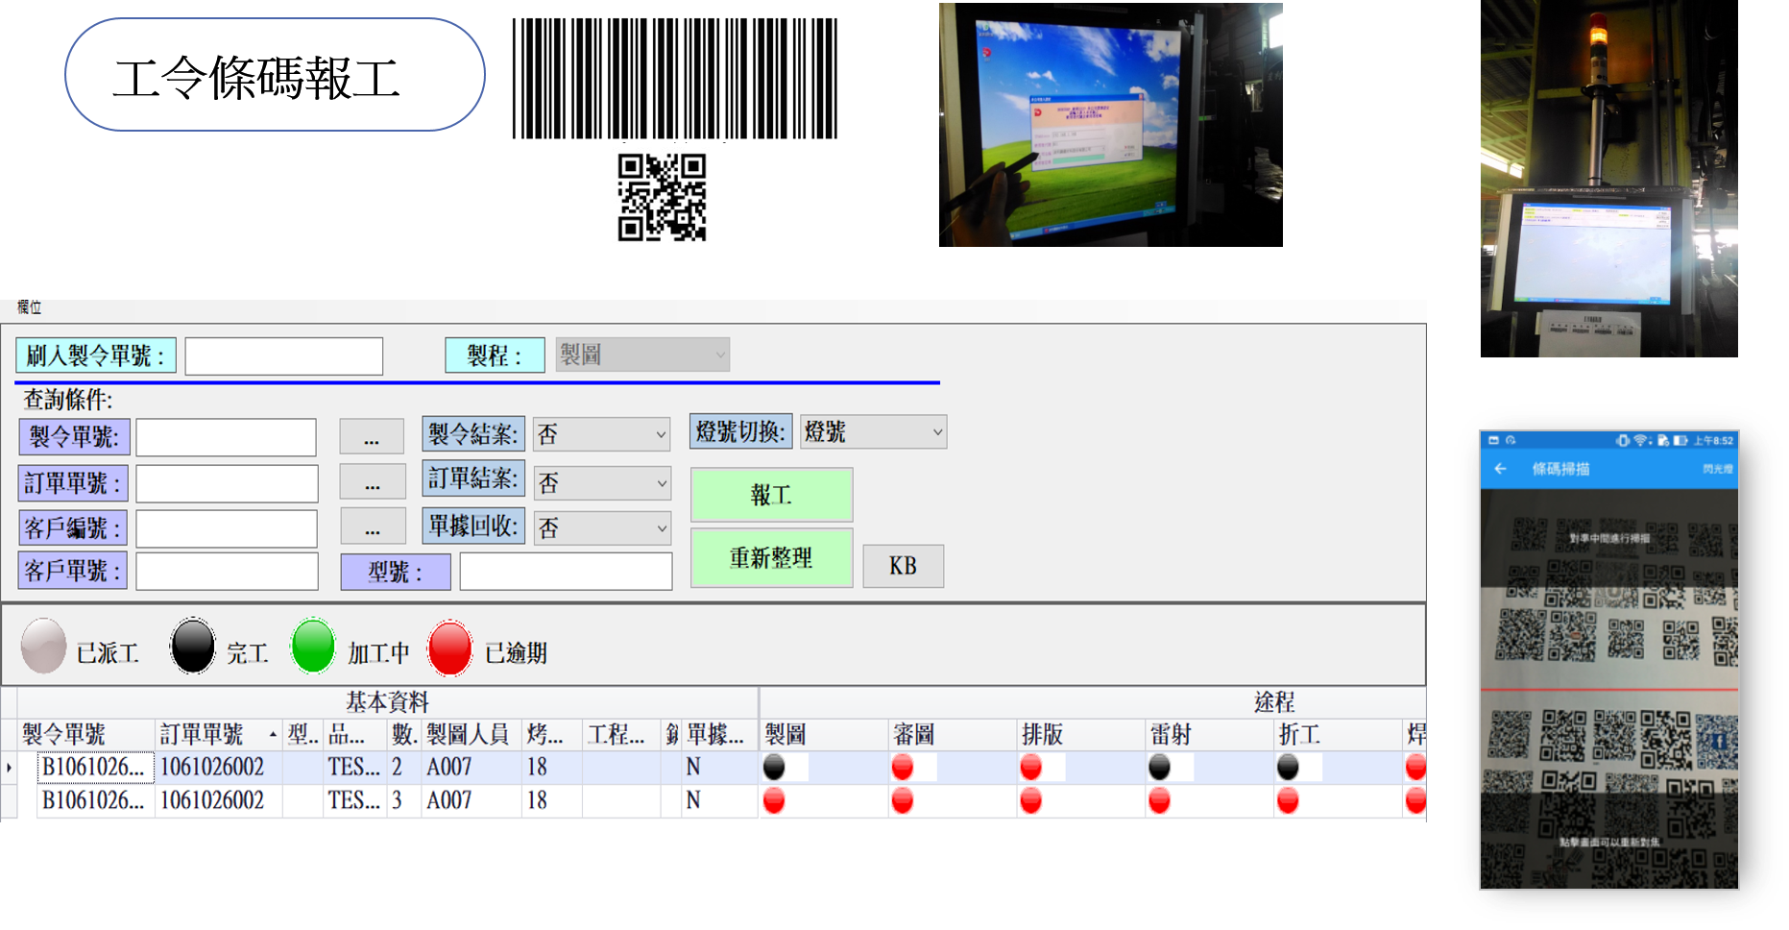
Task: Click the gray 已派工 legend indicator
Action: [x=43, y=646]
